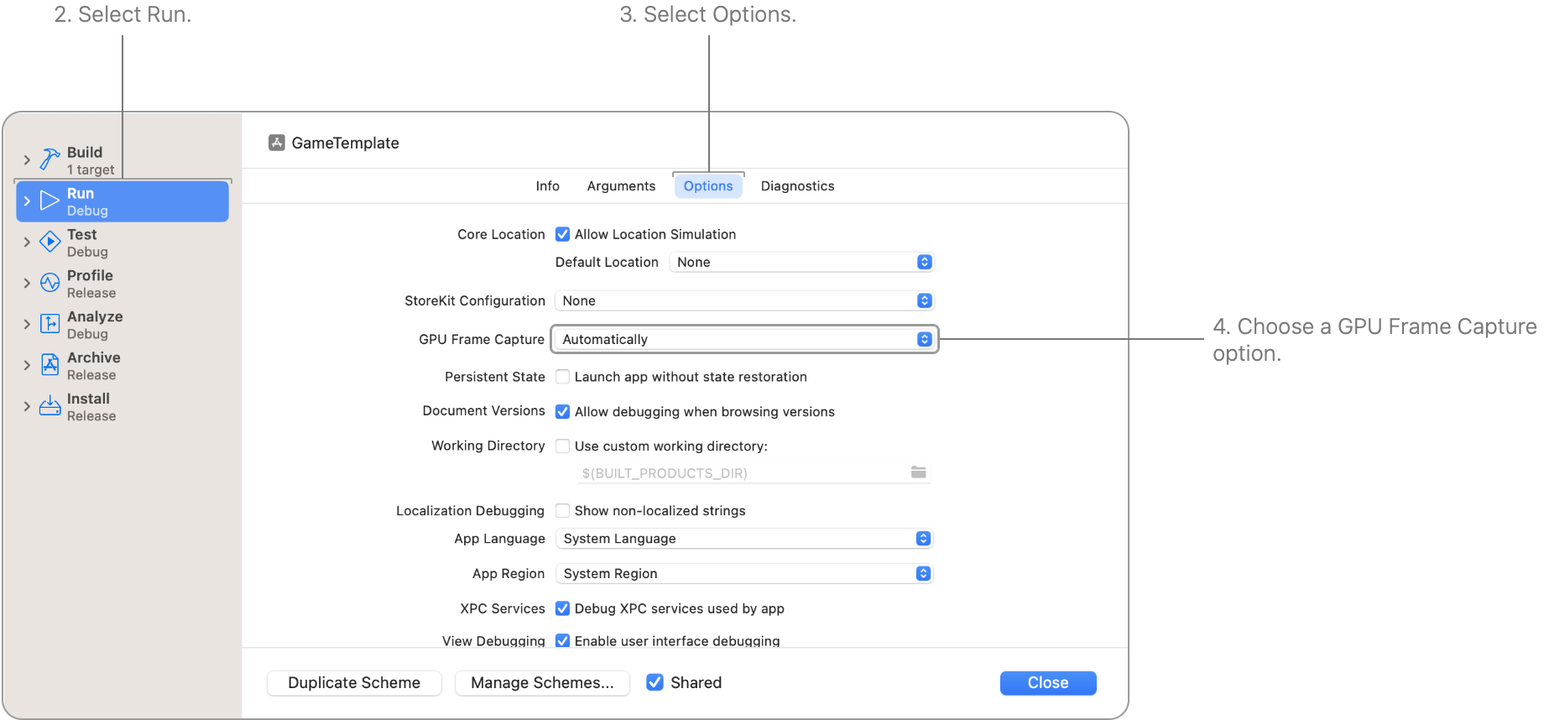Uncheck the Shared checkbox
1544x720 pixels.
point(655,682)
